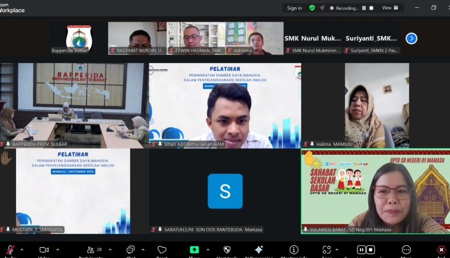Open the View layout menu at top
The height and width of the screenshot is (258, 450).
pos(389,8)
